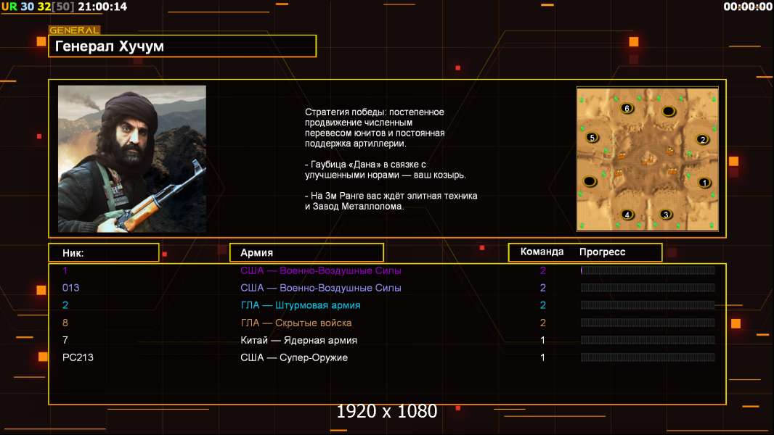
Task: Click the progress bar for ГЛА — Штурмовая армия
Action: point(648,305)
